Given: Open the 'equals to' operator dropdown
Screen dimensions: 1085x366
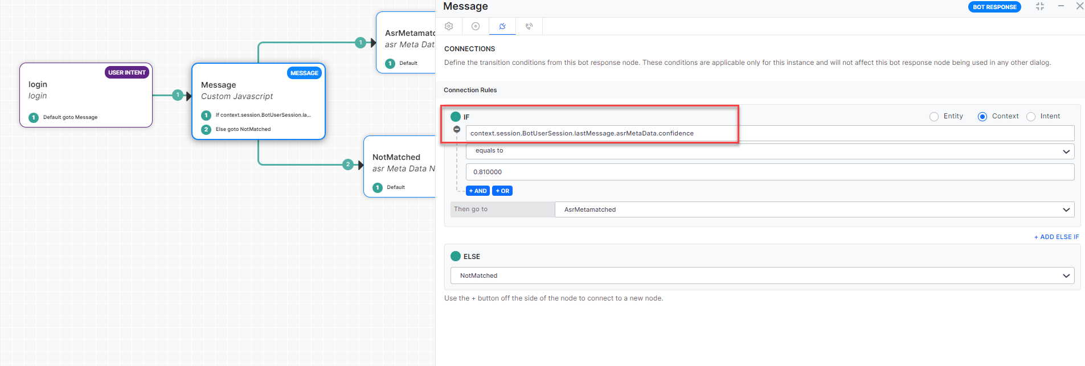Looking at the screenshot, I should pyautogui.click(x=769, y=151).
